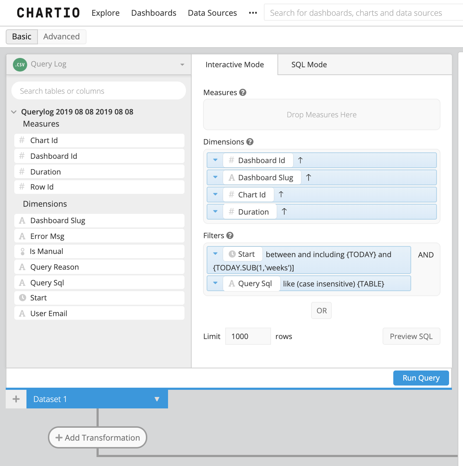This screenshot has height=466, width=463.
Task: Open dropdown for Duration dimension
Action: point(215,211)
